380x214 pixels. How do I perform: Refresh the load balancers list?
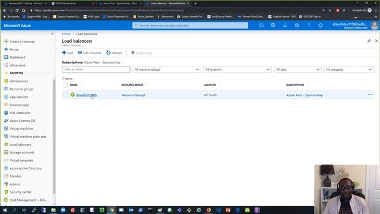[x=114, y=53]
